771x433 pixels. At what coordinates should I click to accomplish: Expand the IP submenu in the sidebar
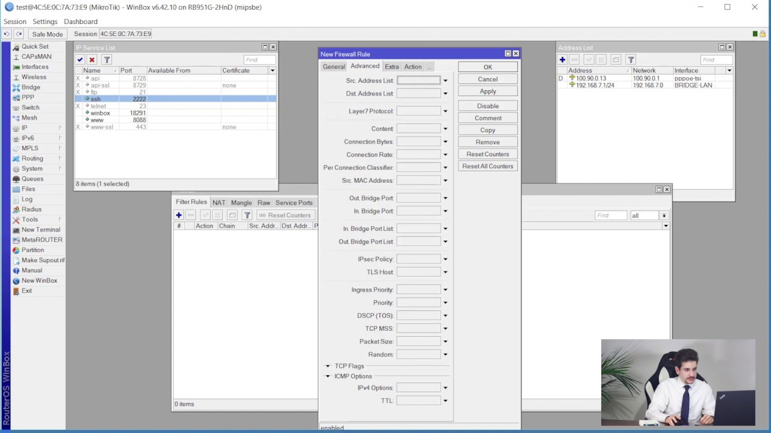37,128
